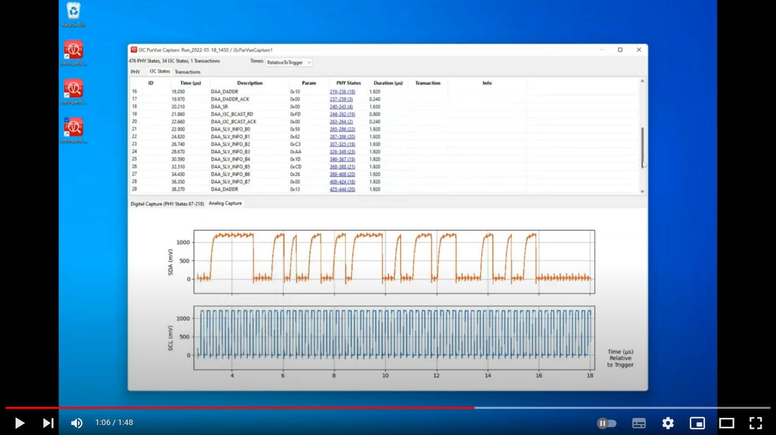Viewport: 776px width, 435px height.
Task: Click the PHY States column header
Action: [349, 83]
